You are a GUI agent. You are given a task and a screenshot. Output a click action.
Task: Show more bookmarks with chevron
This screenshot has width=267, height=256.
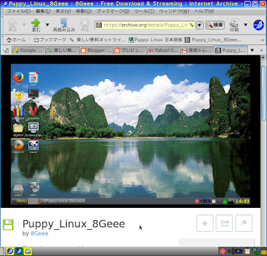tap(262, 40)
